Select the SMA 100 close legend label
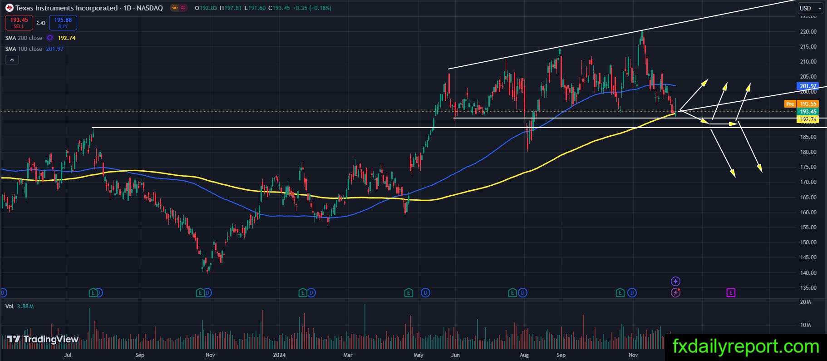This screenshot has width=827, height=361. [24, 49]
